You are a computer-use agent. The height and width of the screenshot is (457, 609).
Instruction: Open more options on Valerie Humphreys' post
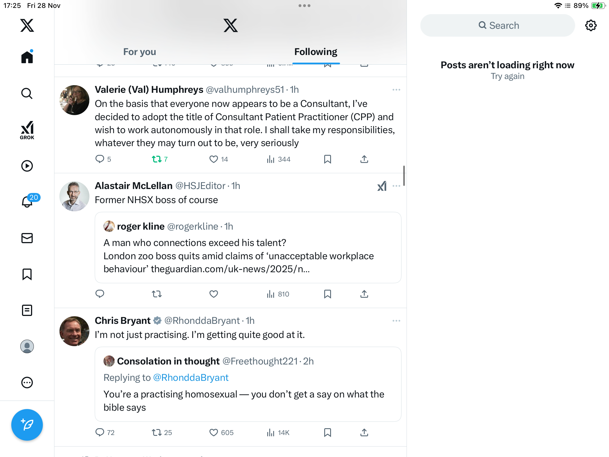point(396,90)
